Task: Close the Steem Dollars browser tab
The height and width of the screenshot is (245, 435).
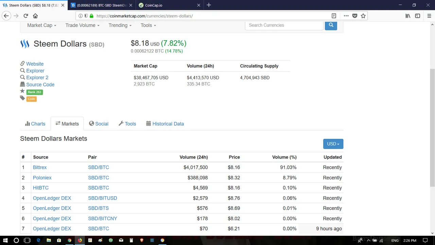Action: point(63,5)
